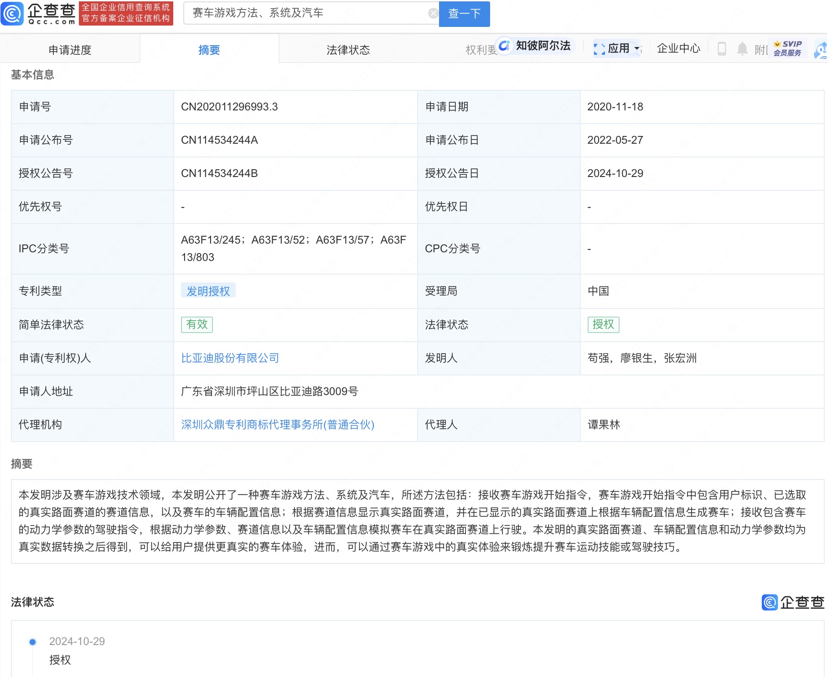
Task: Open 深圳众鼎专利商标代理事务所 agency link
Action: click(278, 425)
